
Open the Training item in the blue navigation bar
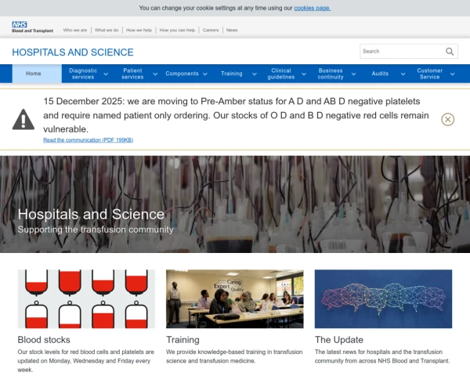[x=231, y=74]
